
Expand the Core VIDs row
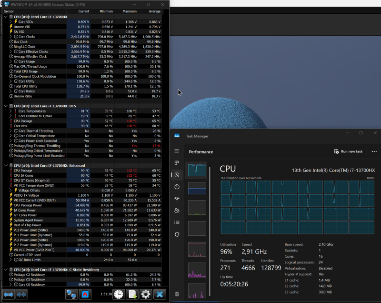[x=10, y=21]
